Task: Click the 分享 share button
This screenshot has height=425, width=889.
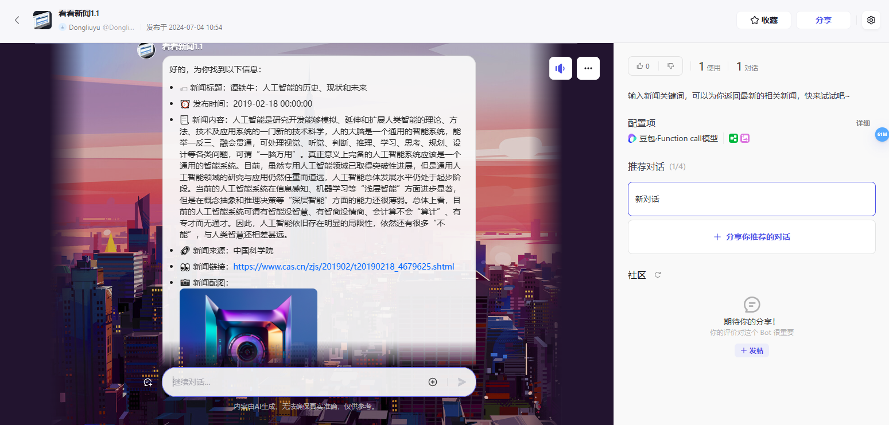Action: point(823,20)
